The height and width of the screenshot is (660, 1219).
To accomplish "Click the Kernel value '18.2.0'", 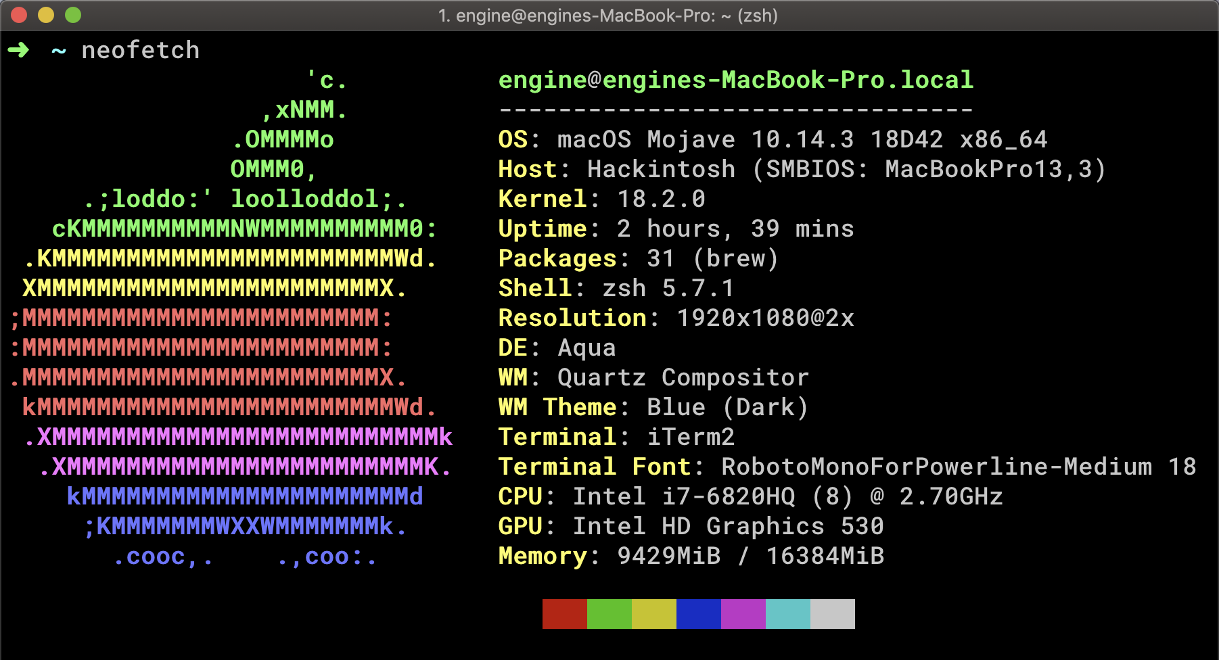I will (661, 199).
